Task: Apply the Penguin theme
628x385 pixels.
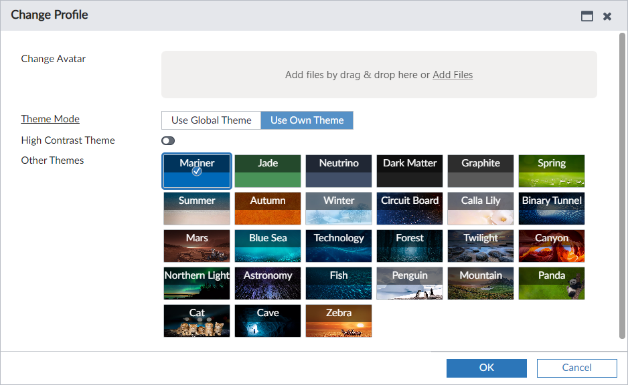Action: pyautogui.click(x=409, y=283)
